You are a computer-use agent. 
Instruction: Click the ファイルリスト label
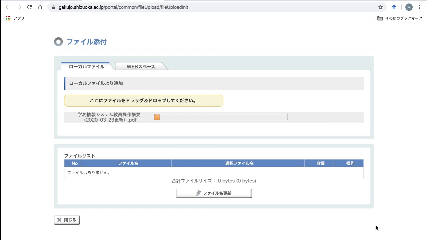80,156
